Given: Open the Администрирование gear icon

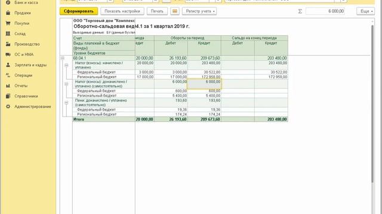Looking at the screenshot, I should [8, 107].
